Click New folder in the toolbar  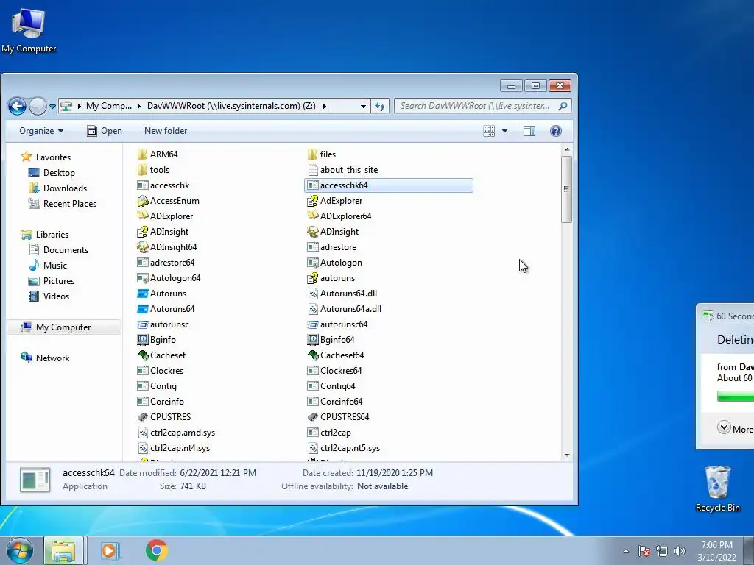[x=166, y=131]
